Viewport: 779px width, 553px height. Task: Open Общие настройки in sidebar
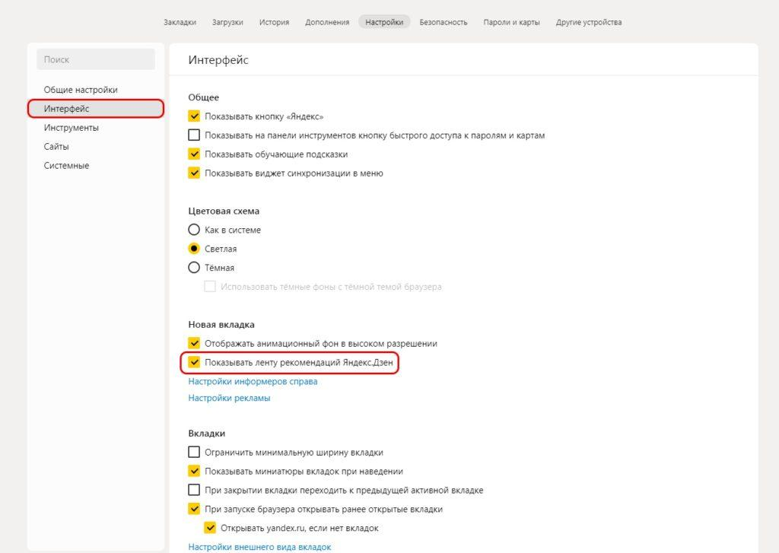[x=81, y=90]
